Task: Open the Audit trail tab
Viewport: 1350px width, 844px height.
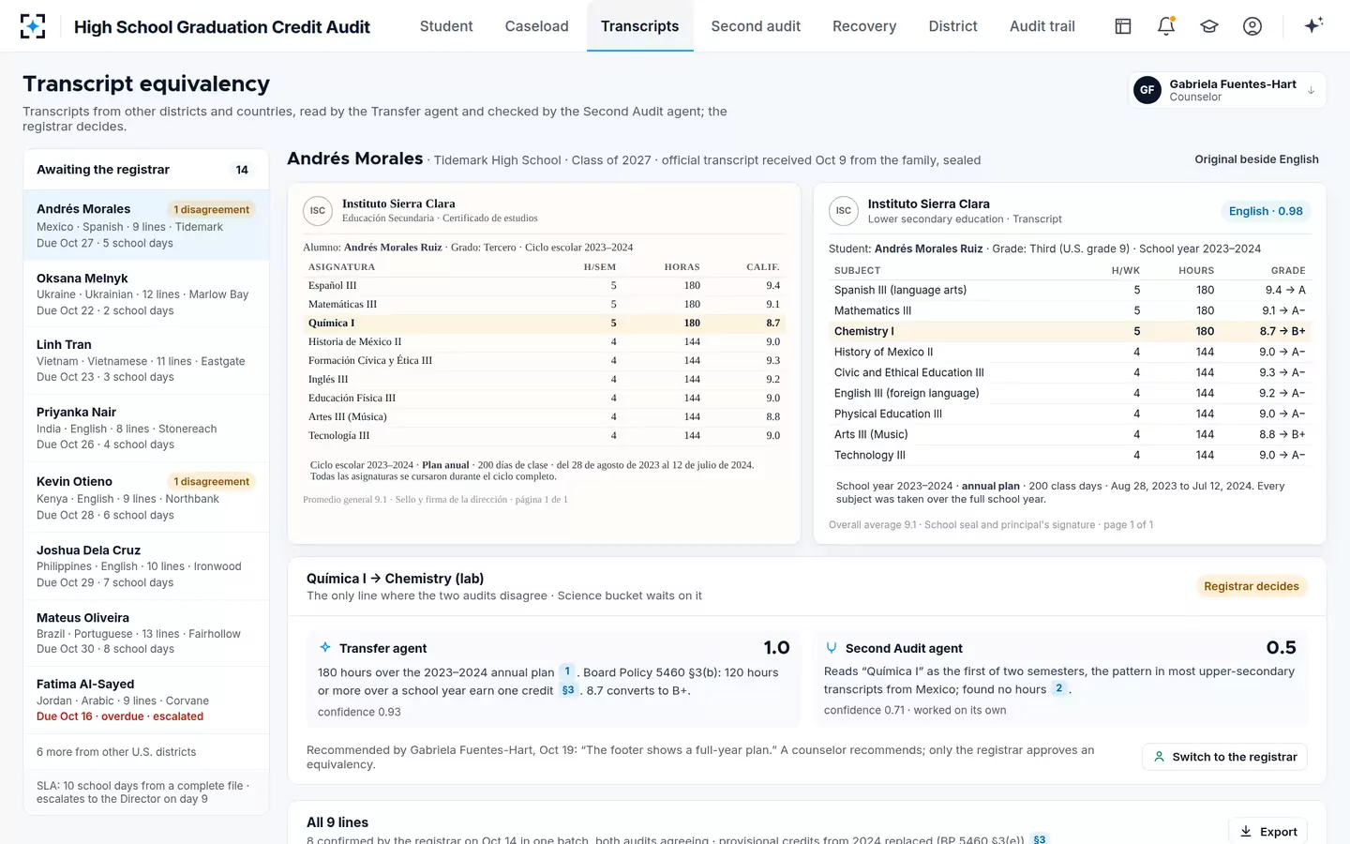Action: 1042,26
